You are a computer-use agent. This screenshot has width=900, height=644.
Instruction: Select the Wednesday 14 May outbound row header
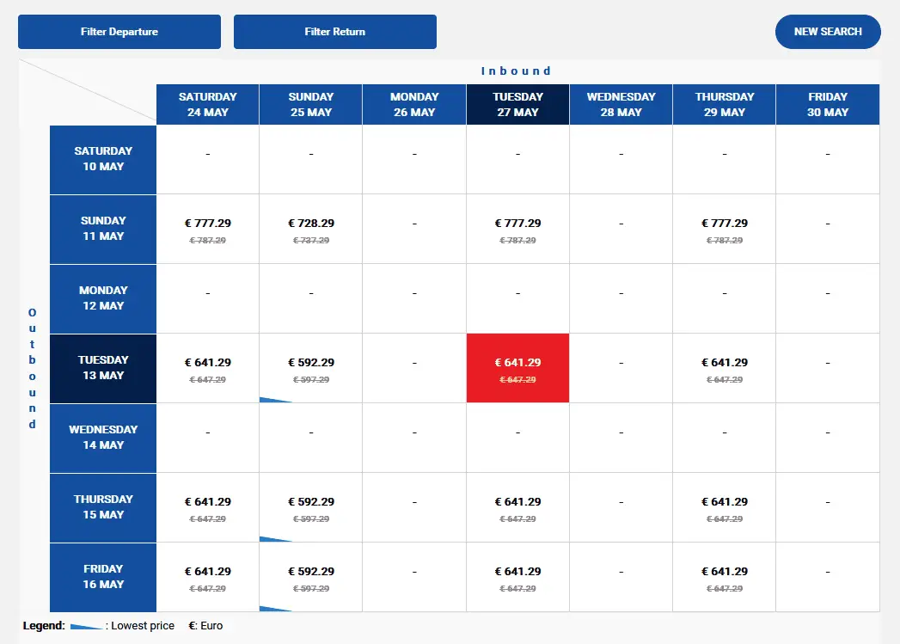coord(103,438)
